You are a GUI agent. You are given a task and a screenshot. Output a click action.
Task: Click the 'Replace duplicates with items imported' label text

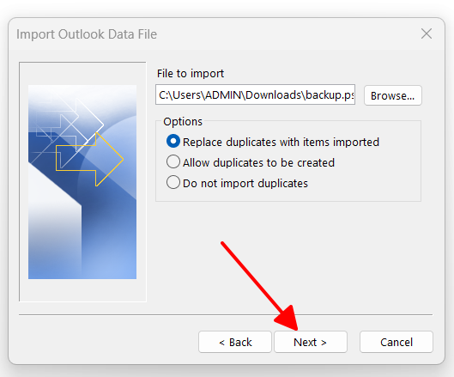(281, 142)
